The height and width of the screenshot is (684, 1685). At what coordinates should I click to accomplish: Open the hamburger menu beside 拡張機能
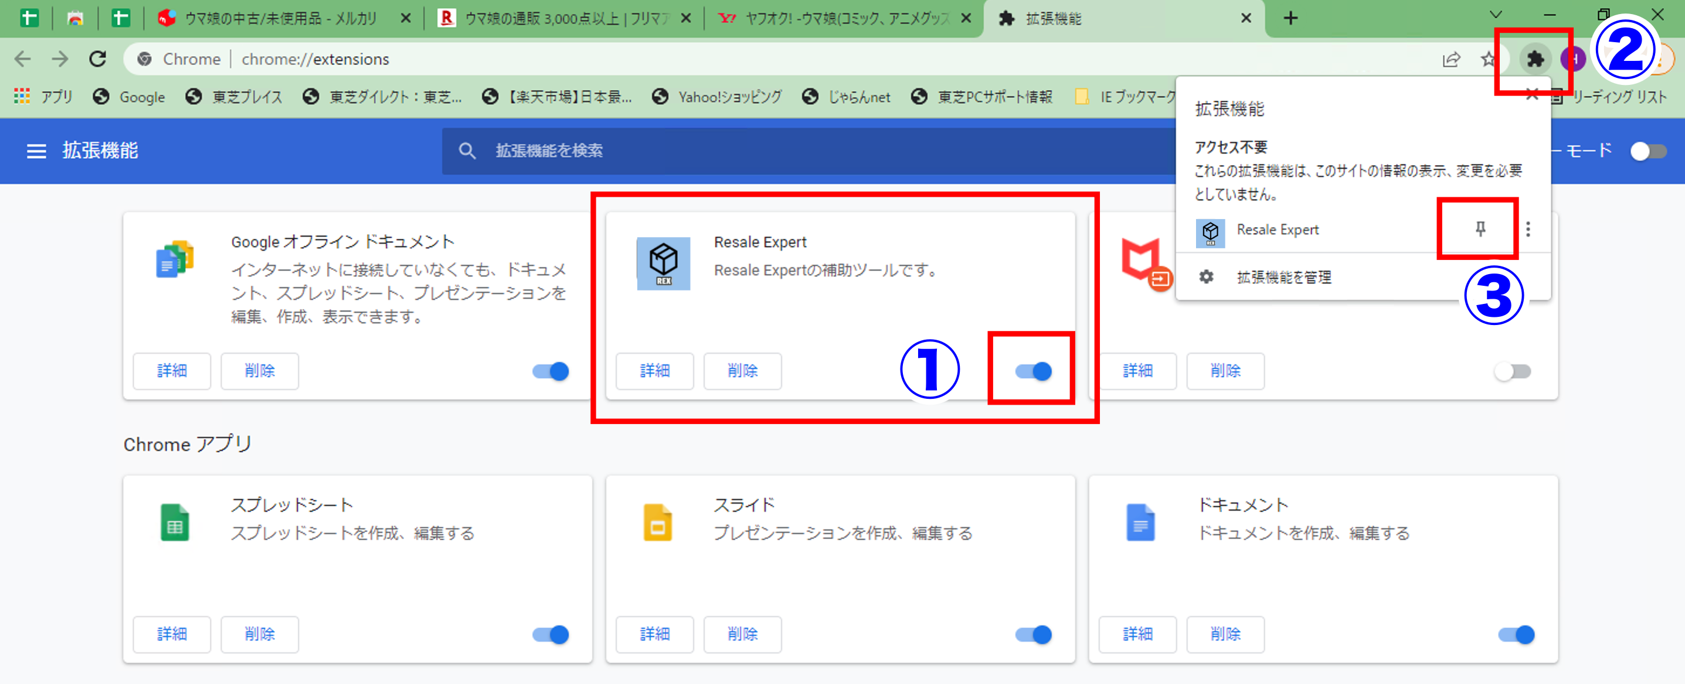(36, 151)
